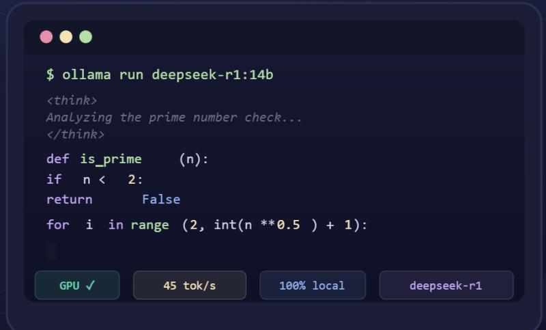Click the ollama run deepseek-r1:14b command

click(x=167, y=74)
